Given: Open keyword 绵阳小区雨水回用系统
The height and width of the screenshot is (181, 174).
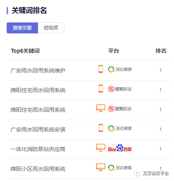Looking at the screenshot, I should (x=38, y=169).
